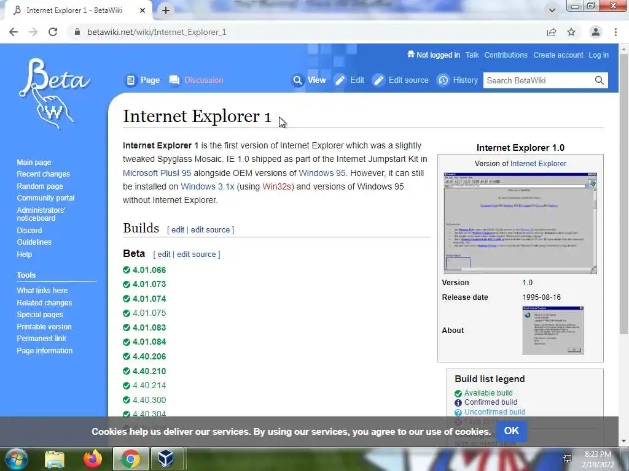Follow the Internet Explorer link in the infobox
The height and width of the screenshot is (471, 629).
tap(538, 163)
